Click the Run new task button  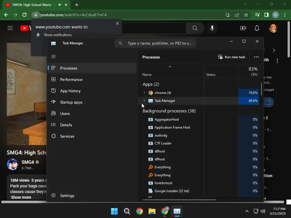[x=232, y=57]
